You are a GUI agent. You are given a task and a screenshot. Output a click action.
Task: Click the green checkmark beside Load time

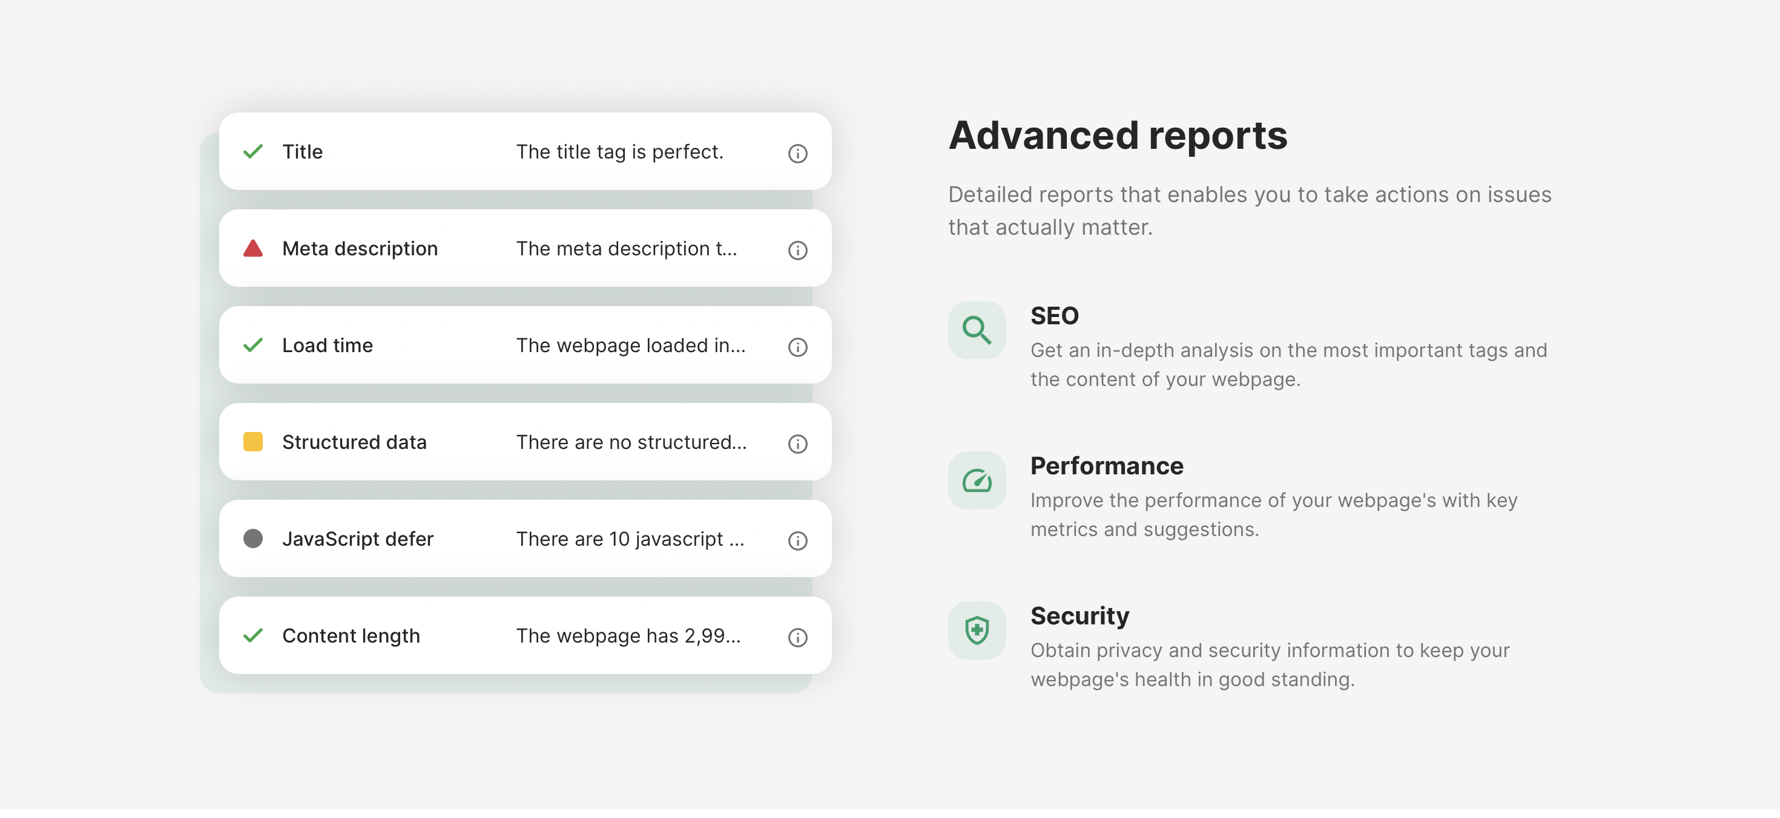(253, 344)
